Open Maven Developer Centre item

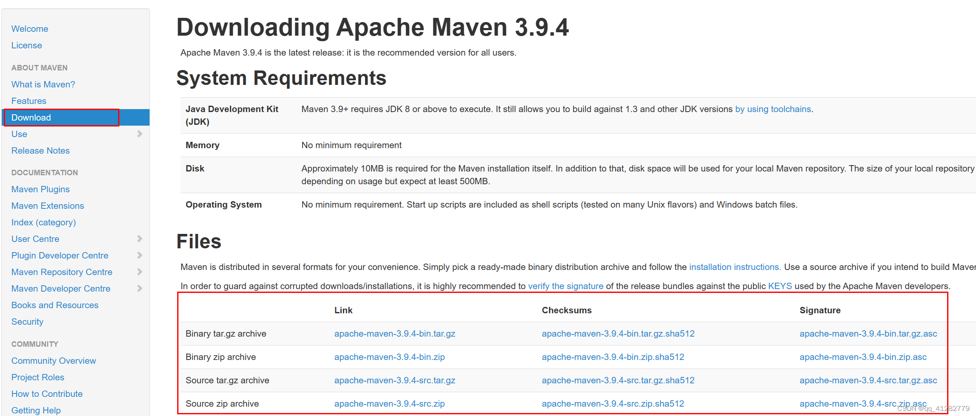click(61, 289)
